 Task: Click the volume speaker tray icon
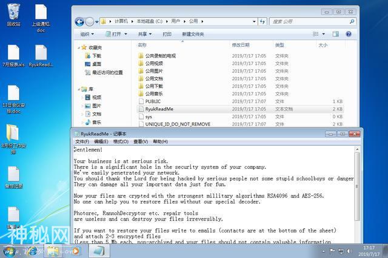point(349,251)
